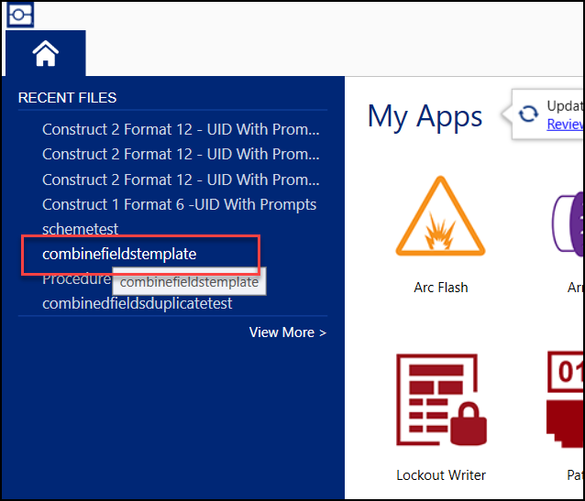Image resolution: width=585 pixels, height=501 pixels.
Task: Click the Arc Flash label text
Action: [441, 288]
